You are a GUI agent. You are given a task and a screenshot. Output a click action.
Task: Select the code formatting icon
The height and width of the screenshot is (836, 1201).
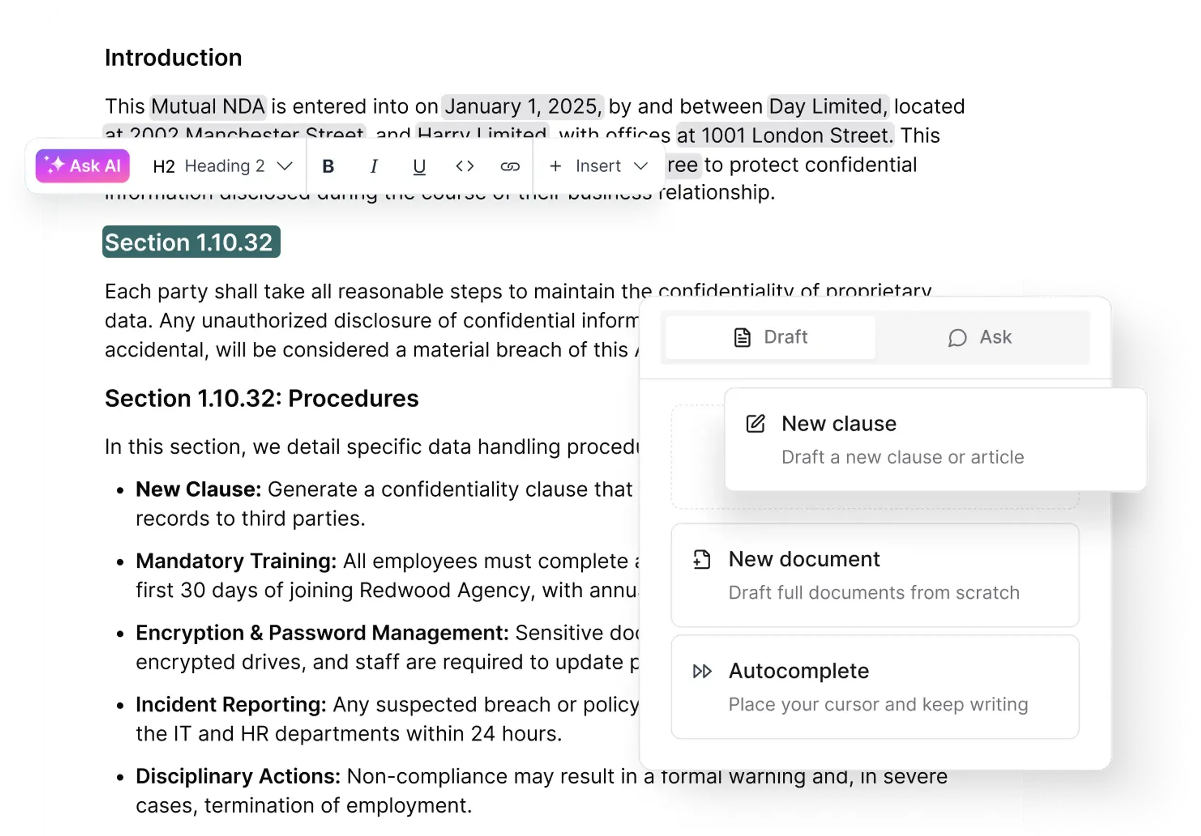point(464,166)
